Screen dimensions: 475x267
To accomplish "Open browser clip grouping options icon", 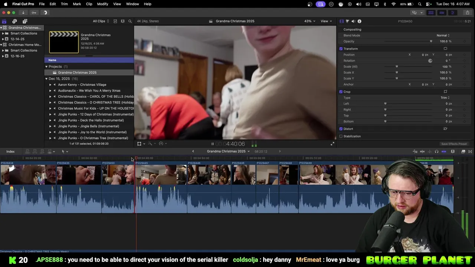I will pyautogui.click(x=122, y=21).
